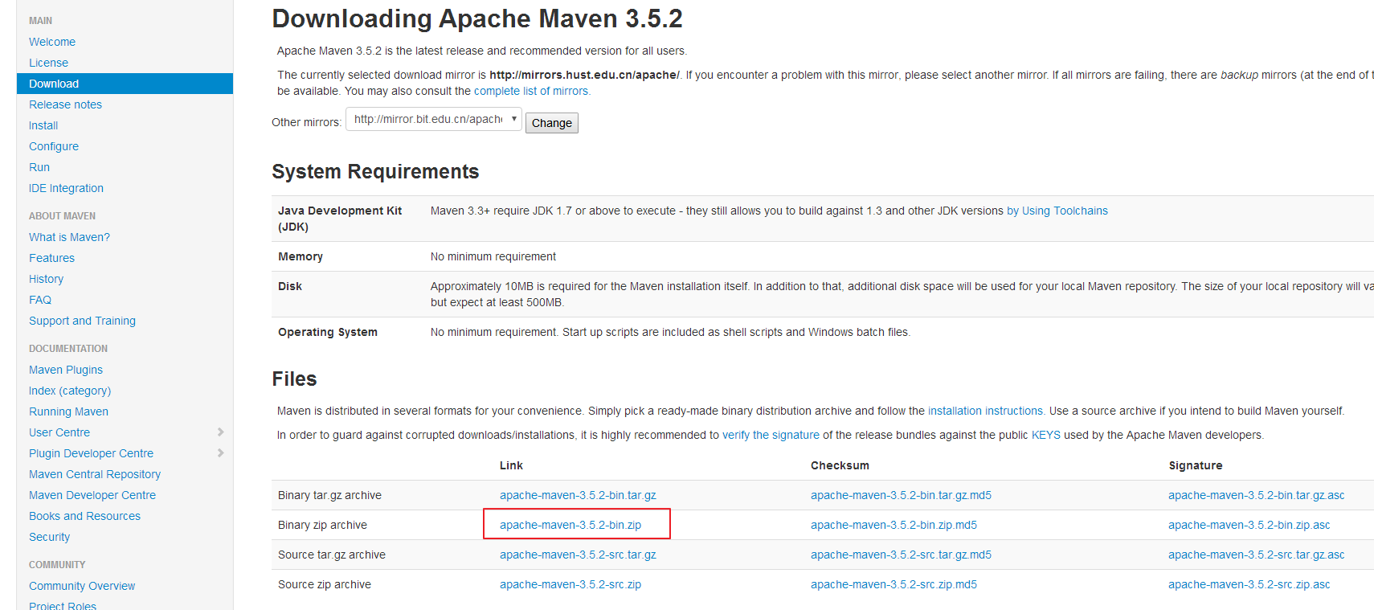Open the complete list of mirrors link
Screen dimensions: 1374x610
(531, 91)
